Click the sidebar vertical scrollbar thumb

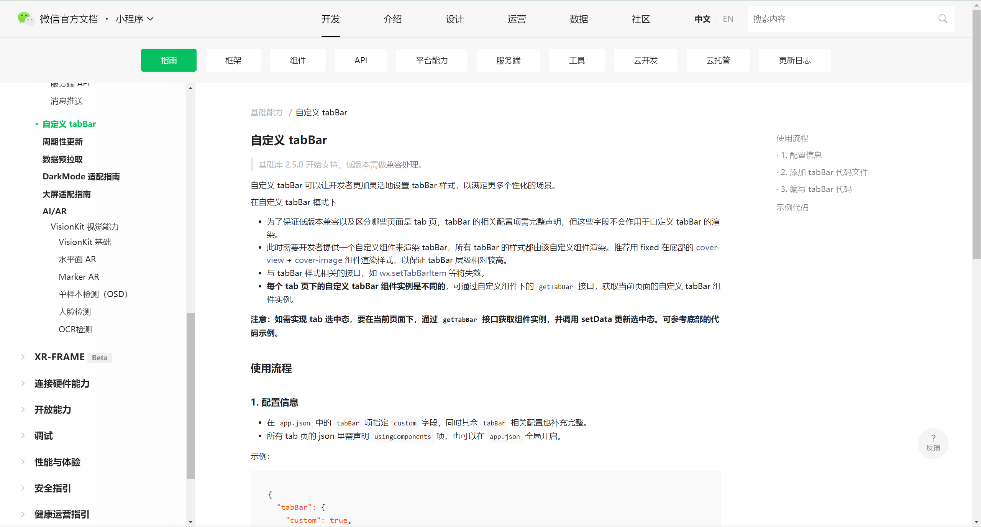[190, 396]
